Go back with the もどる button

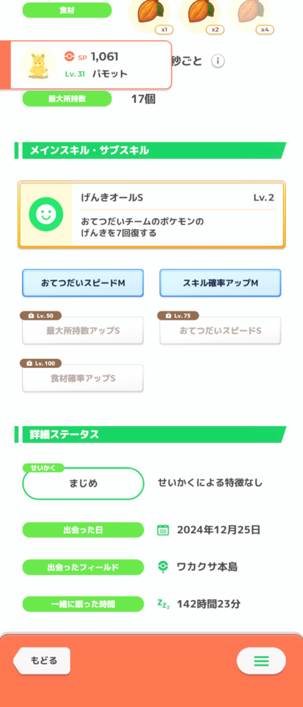42,661
